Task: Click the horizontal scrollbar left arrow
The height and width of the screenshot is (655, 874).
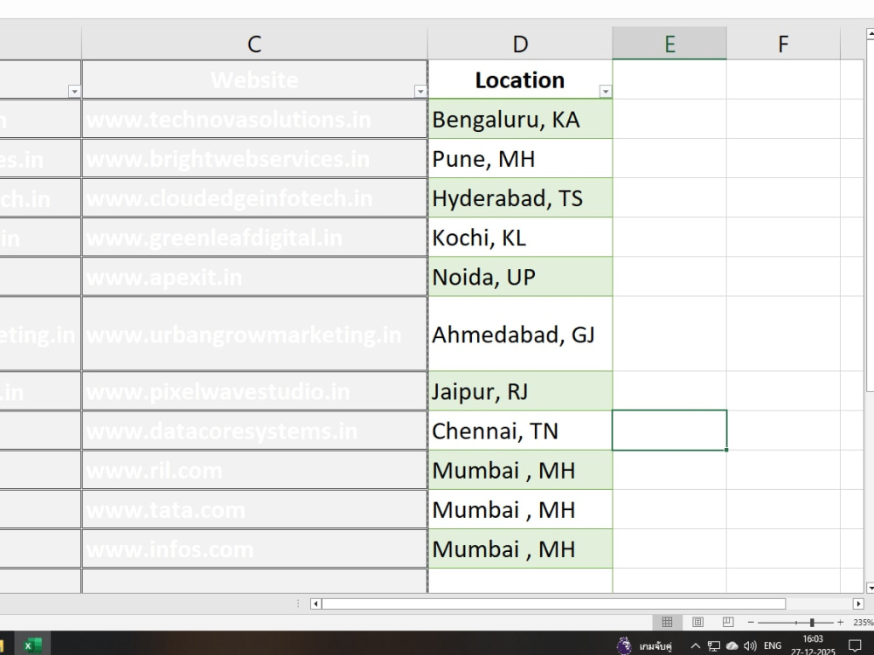Action: [x=316, y=603]
